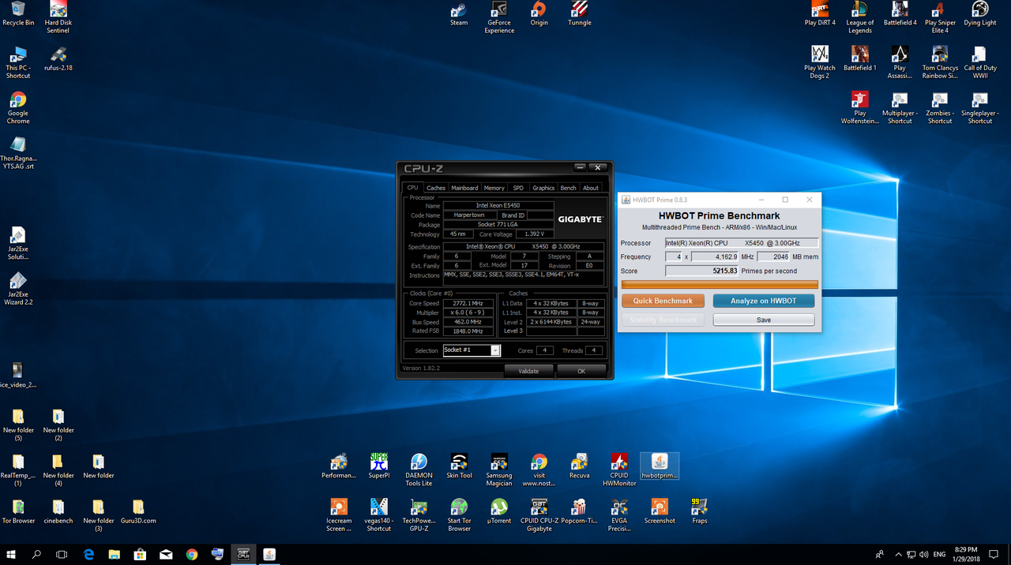This screenshot has width=1011, height=565.
Task: Select the DAEMON Tools Lite desktop icon
Action: coord(419,470)
